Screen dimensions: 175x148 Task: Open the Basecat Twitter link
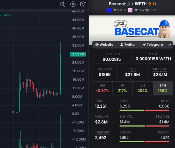pos(128,45)
